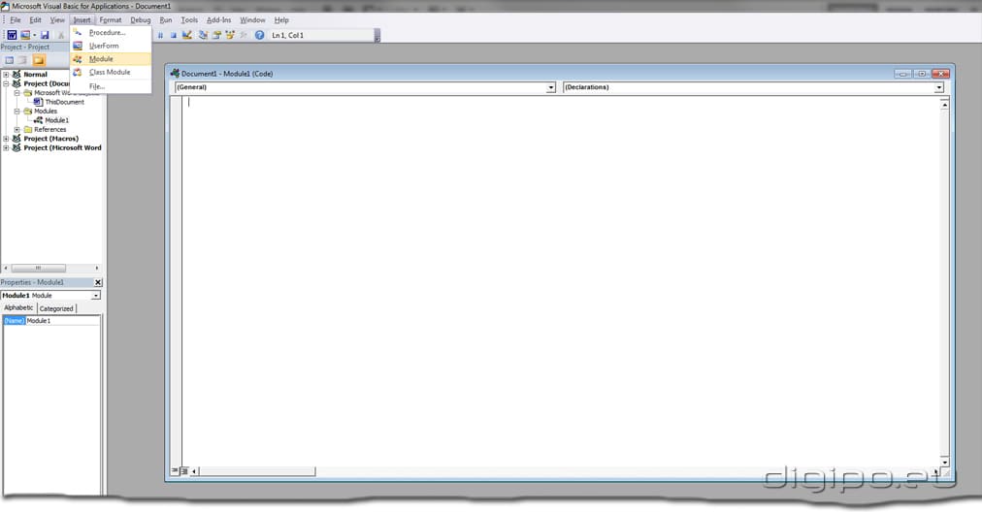Click the Reset (stop) toolbar icon
The image size is (982, 512).
pyautogui.click(x=174, y=36)
